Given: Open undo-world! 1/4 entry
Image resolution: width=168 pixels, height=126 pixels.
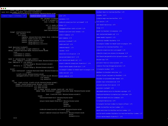Looking at the screenshot, I should [66, 73].
